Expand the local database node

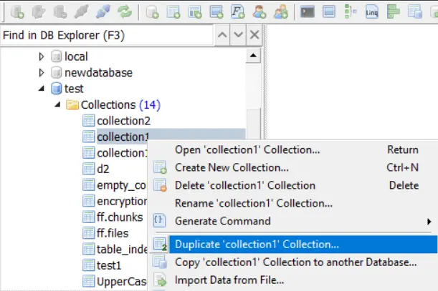coord(41,56)
